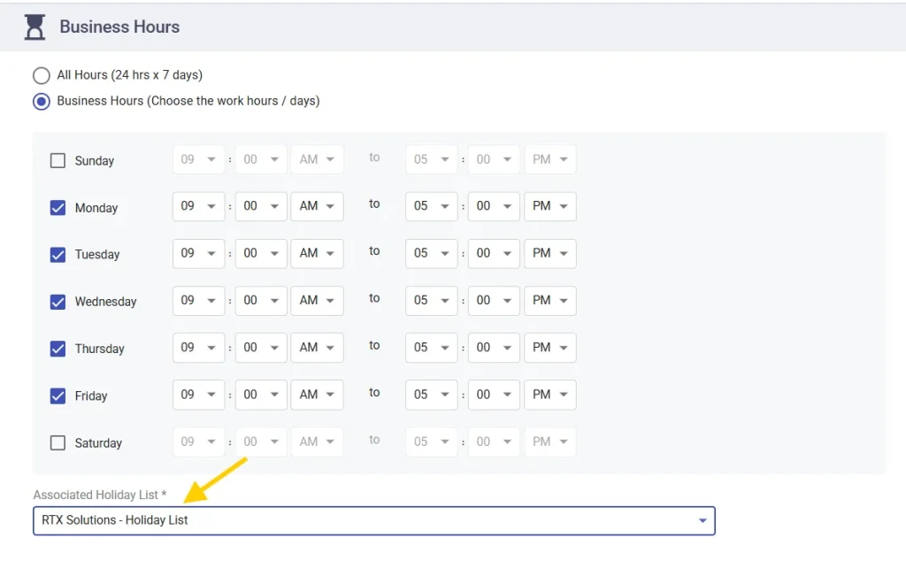Viewport: 906px width, 576px height.
Task: Uncheck the Tuesday checkbox
Action: click(58, 255)
